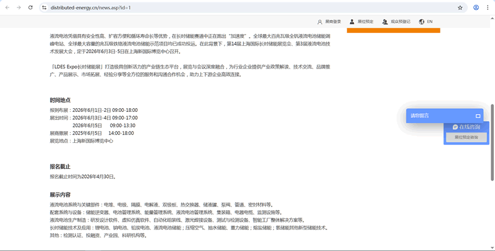Viewport: 495px width, 251px height.
Task: Expand the 请您留言 message window
Action: click(x=478, y=116)
